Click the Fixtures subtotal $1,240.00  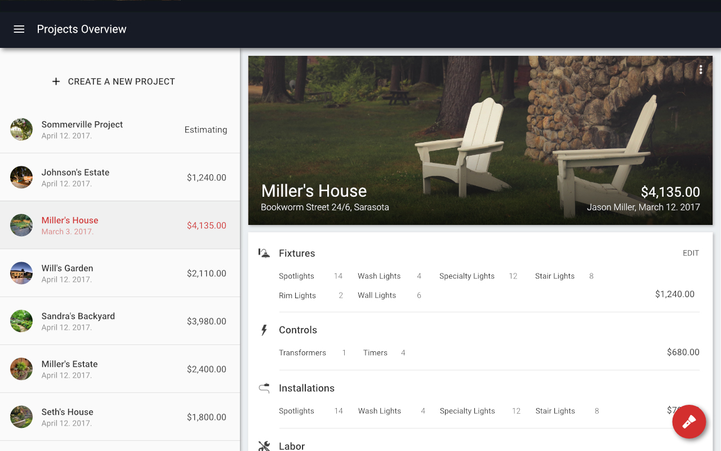point(675,294)
